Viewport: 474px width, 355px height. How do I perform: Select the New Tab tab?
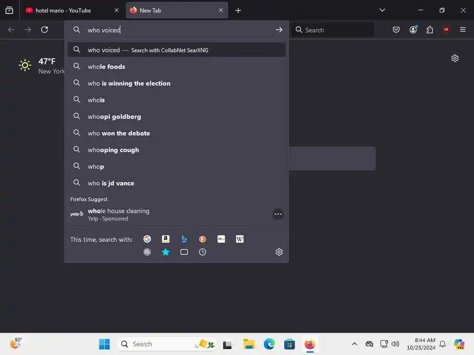pos(177,10)
